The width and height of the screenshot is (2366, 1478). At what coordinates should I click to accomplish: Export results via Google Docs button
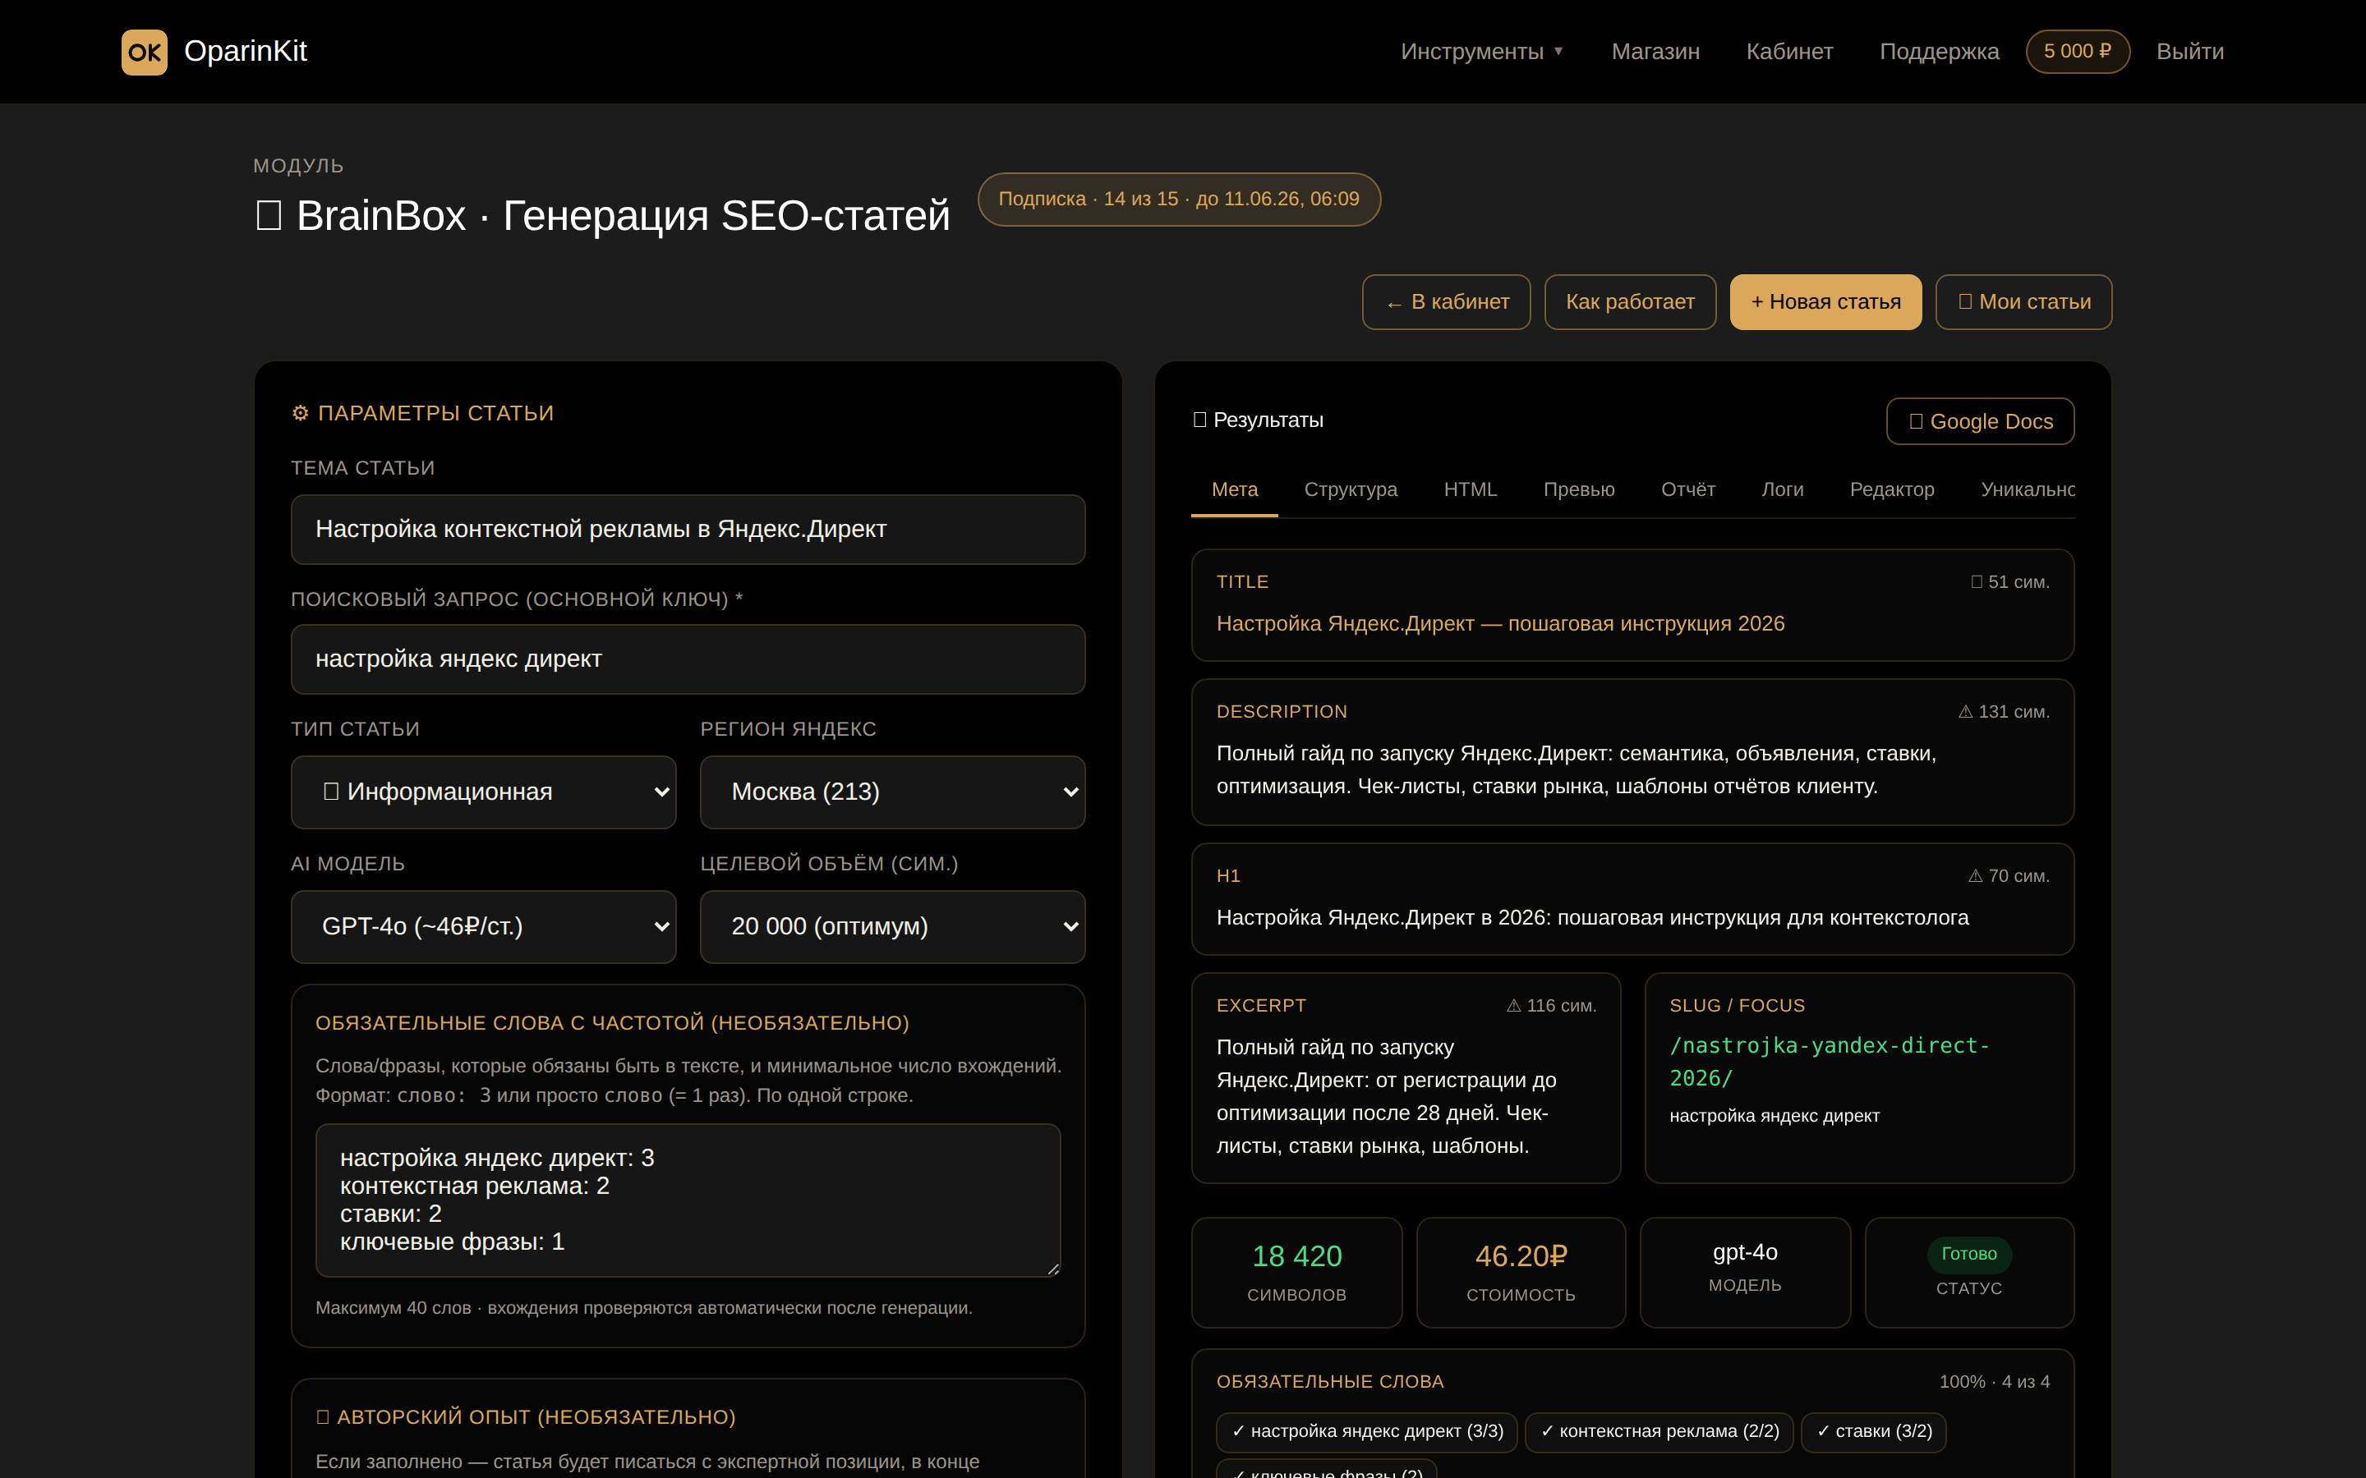pyautogui.click(x=1980, y=421)
